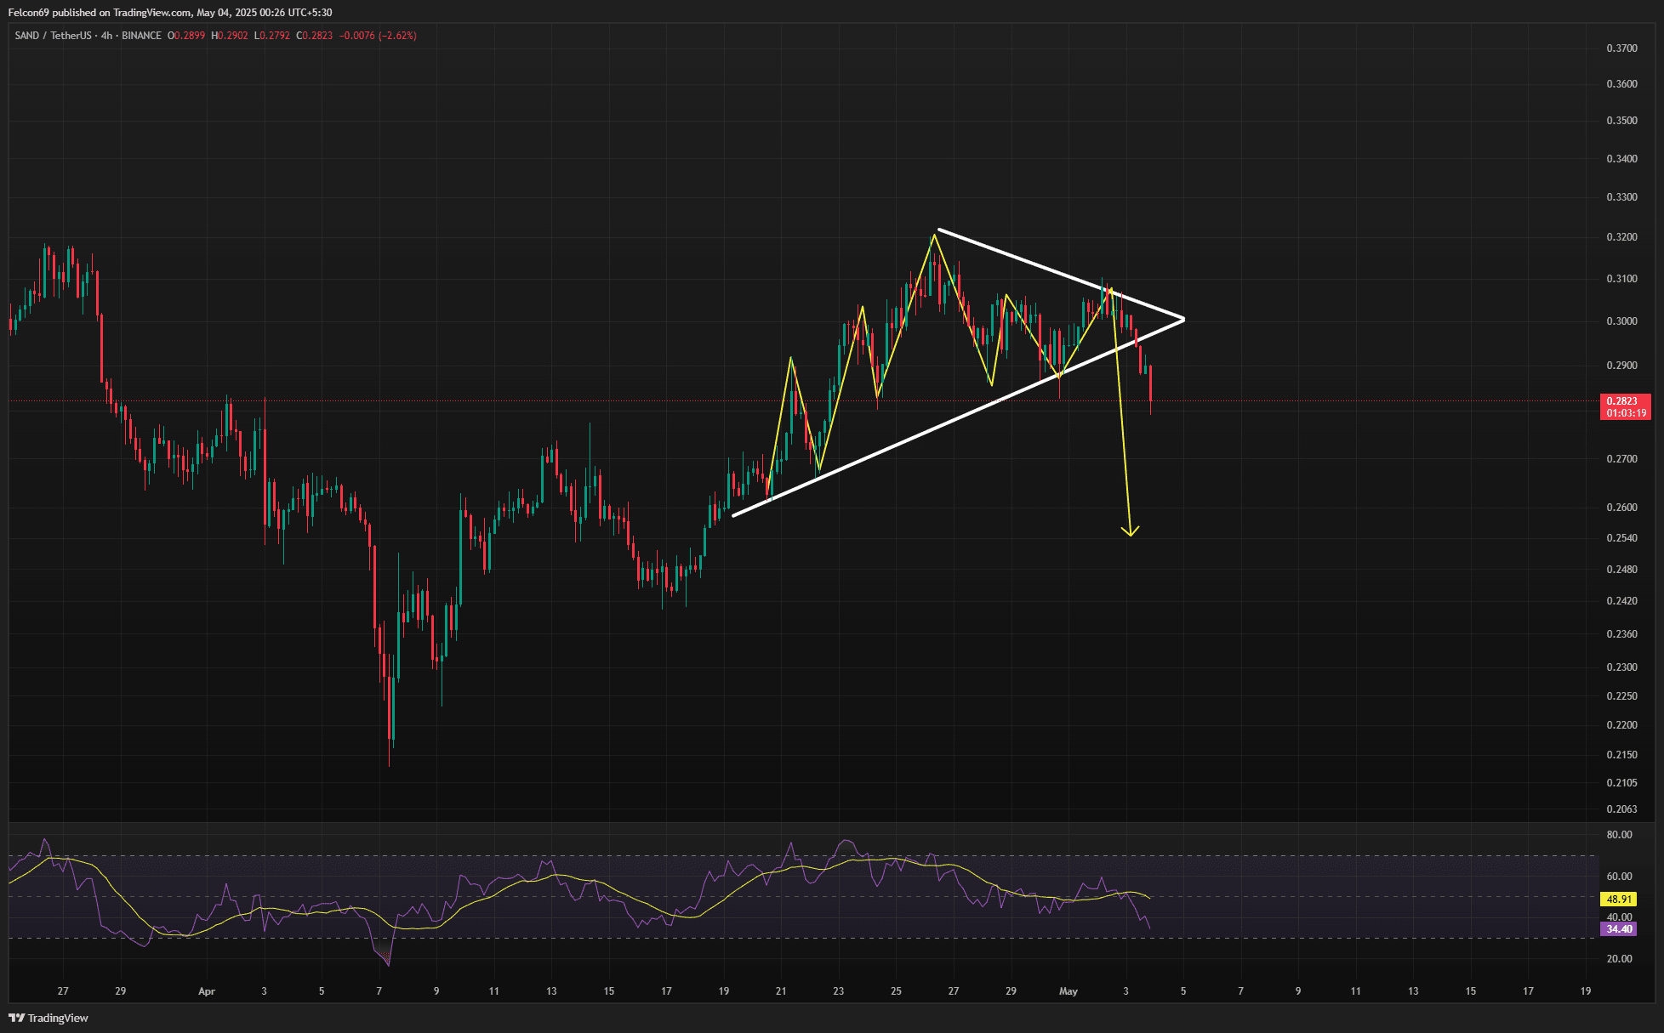Click the Open price value O0.2899

(x=186, y=36)
